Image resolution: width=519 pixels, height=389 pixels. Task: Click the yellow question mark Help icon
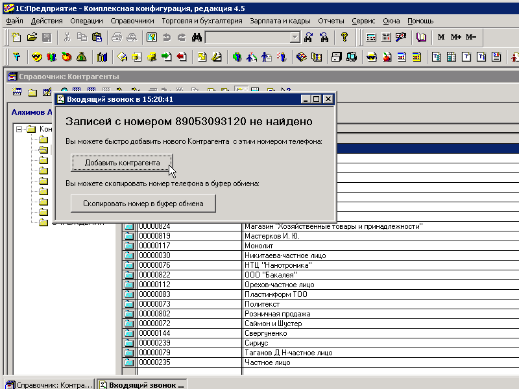click(x=344, y=38)
